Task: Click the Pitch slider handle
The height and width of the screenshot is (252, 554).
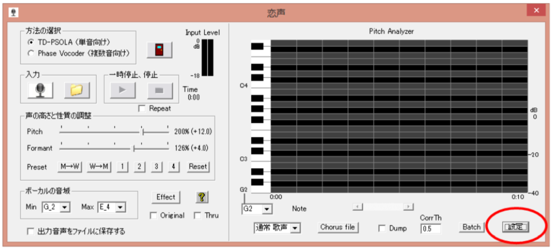Action: 143,132
